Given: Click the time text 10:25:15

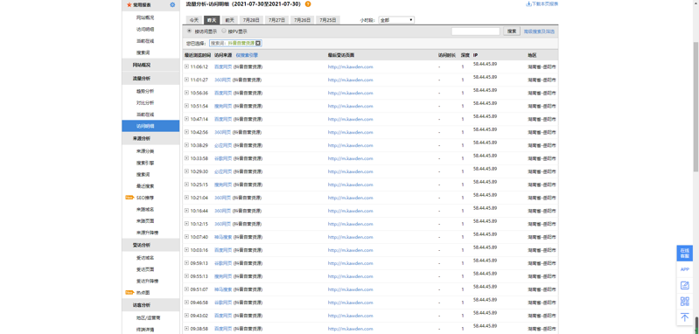Looking at the screenshot, I should tap(199, 184).
